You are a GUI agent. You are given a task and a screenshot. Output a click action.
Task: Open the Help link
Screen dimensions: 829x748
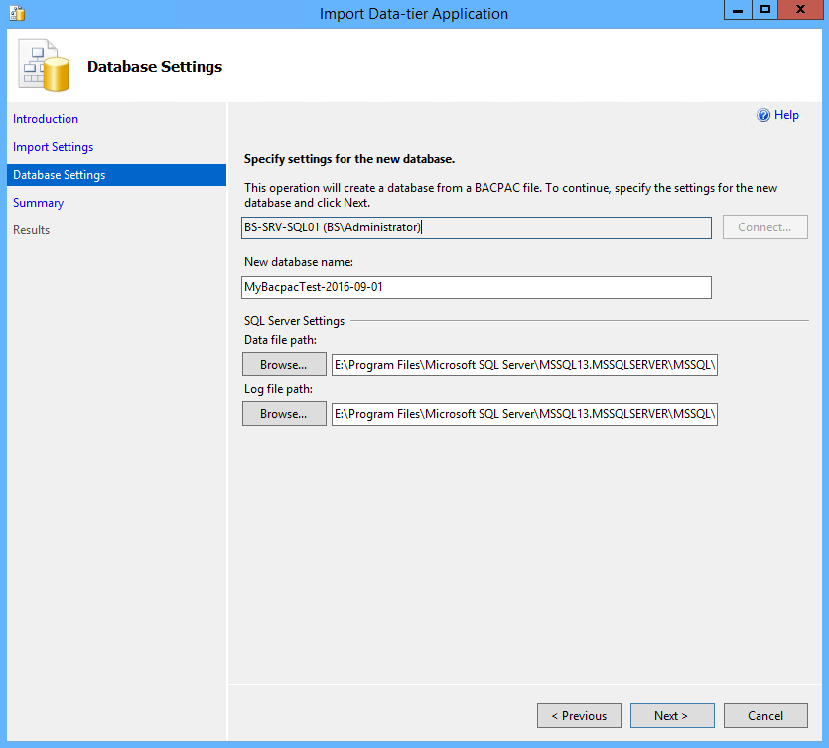786,115
